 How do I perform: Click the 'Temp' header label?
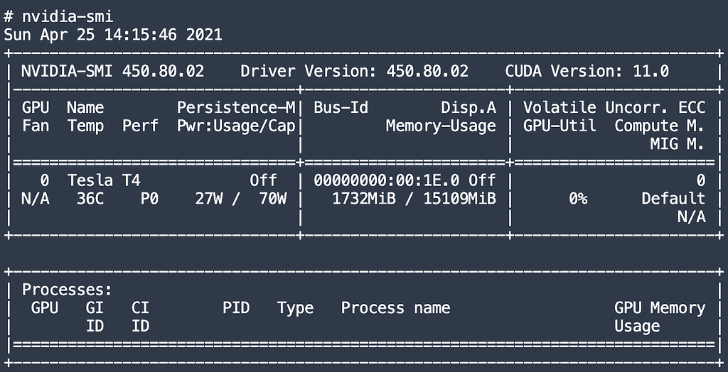click(x=85, y=126)
